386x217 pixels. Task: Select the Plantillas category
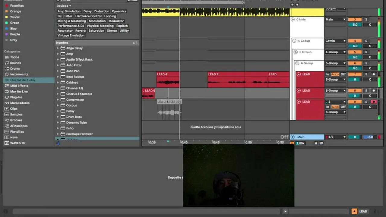[17, 132]
